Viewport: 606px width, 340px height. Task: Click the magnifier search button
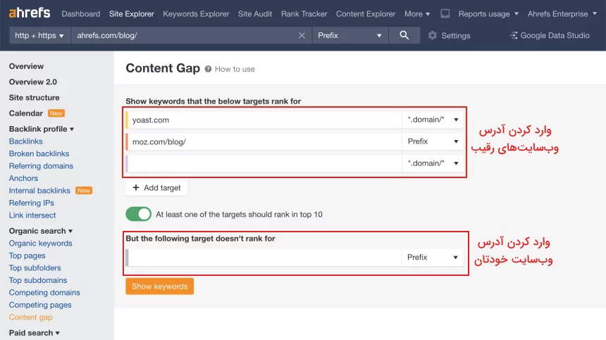[404, 35]
